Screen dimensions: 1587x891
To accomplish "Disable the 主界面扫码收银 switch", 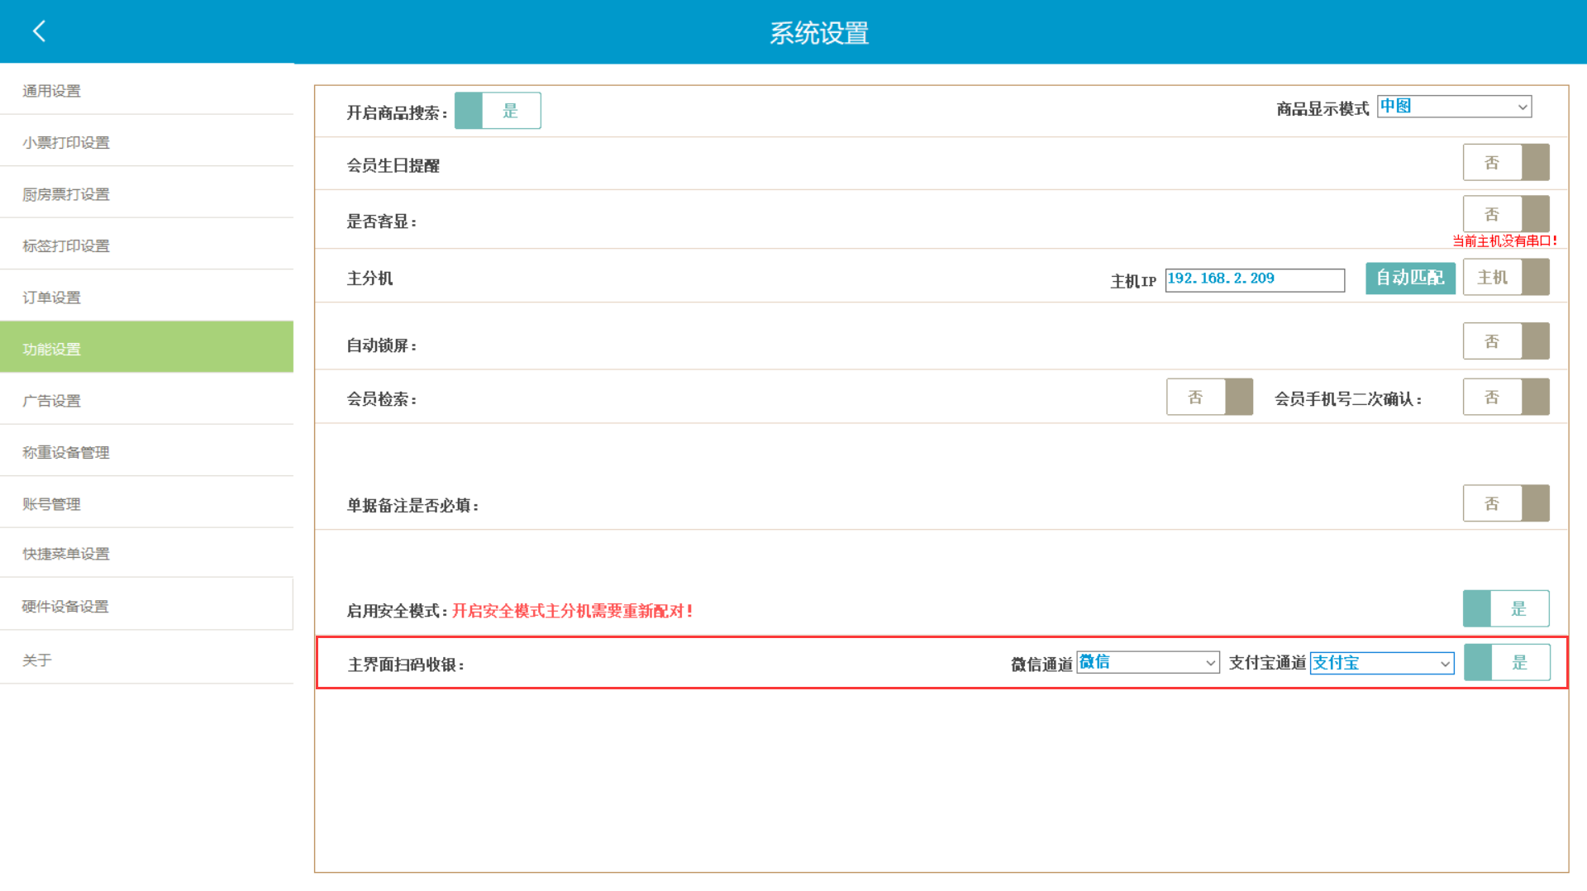I will tap(1506, 663).
